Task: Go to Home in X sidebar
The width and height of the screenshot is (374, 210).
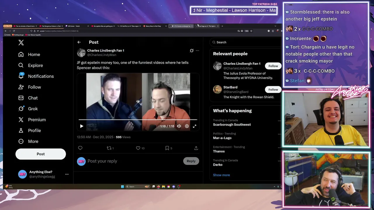Action: (x=29, y=55)
